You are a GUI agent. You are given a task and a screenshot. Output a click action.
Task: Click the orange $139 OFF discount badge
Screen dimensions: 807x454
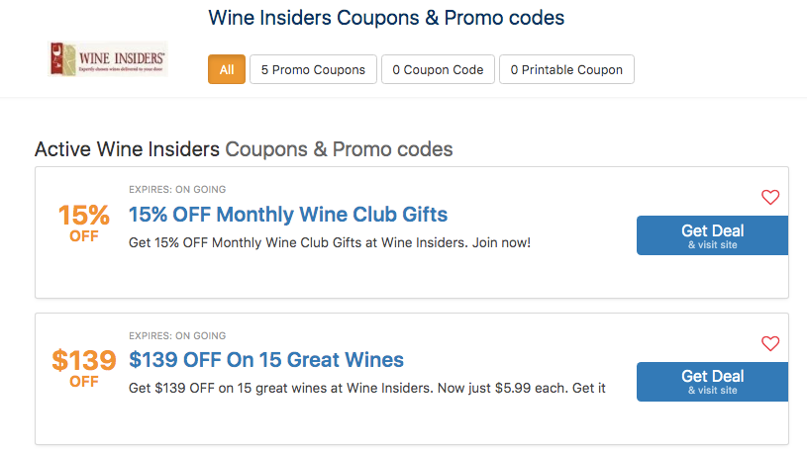pyautogui.click(x=83, y=368)
